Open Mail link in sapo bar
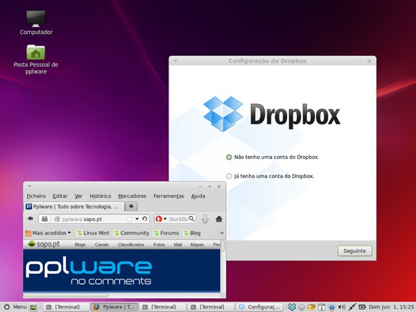 (177, 245)
